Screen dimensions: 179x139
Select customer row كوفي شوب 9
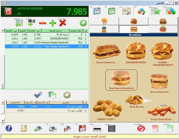coord(47,110)
